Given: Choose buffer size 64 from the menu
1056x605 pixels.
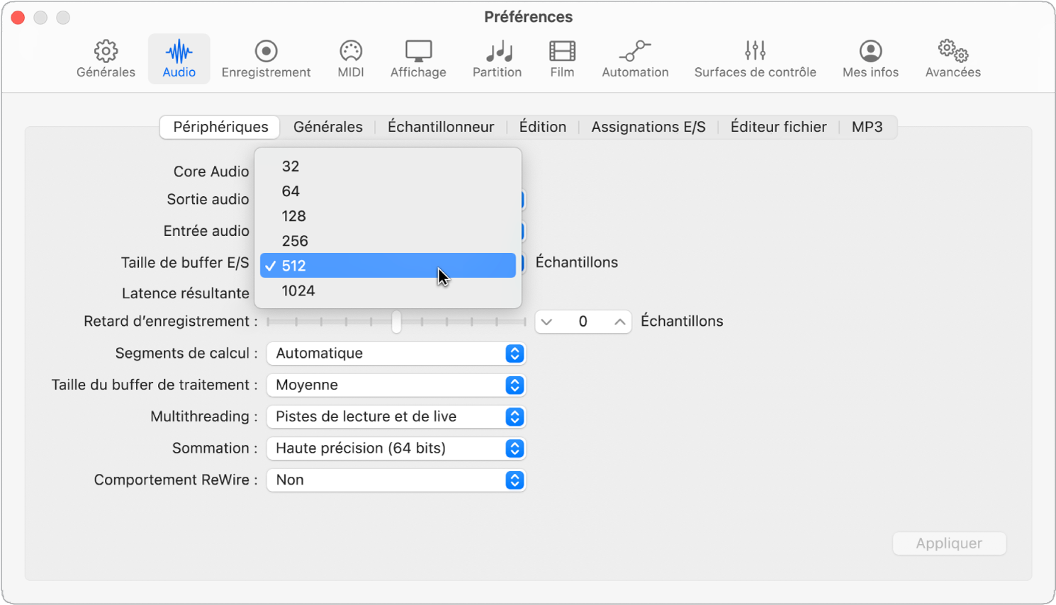Looking at the screenshot, I should [388, 191].
